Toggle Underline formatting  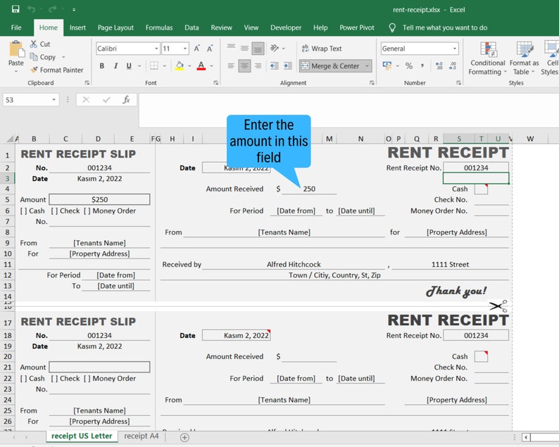pos(129,65)
